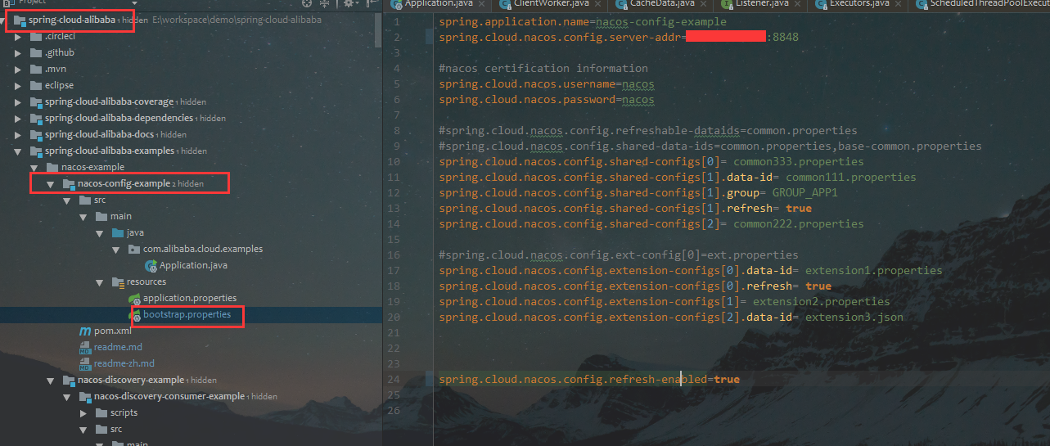Image resolution: width=1050 pixels, height=446 pixels.
Task: Click 'GROUP_APP1' value in editor
Action: click(x=805, y=192)
